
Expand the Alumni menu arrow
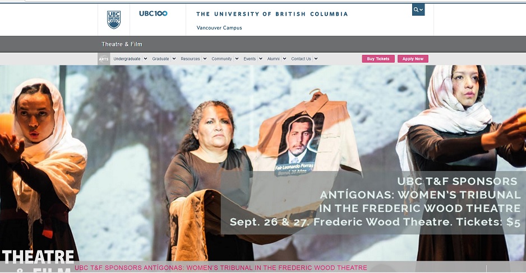coord(284,59)
